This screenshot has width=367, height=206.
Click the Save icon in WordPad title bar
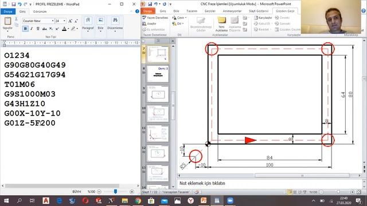[x=14, y=4]
